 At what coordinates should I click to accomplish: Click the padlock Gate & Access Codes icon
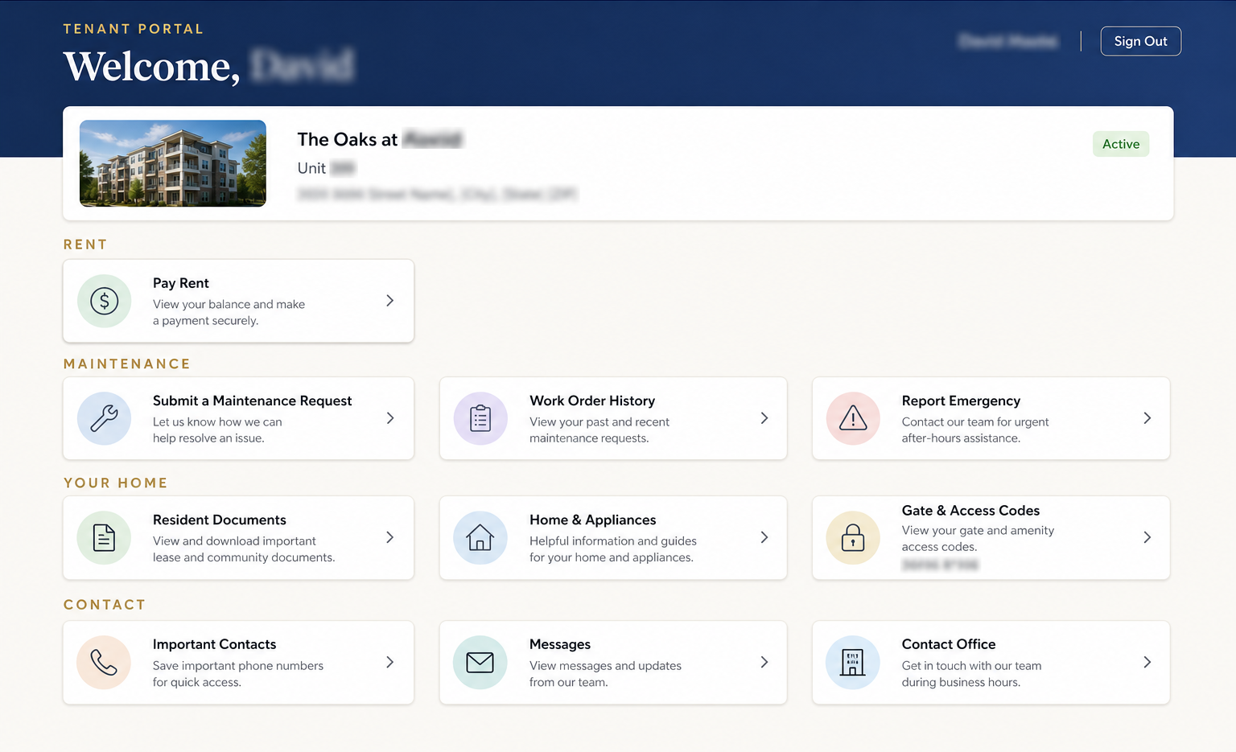point(853,537)
